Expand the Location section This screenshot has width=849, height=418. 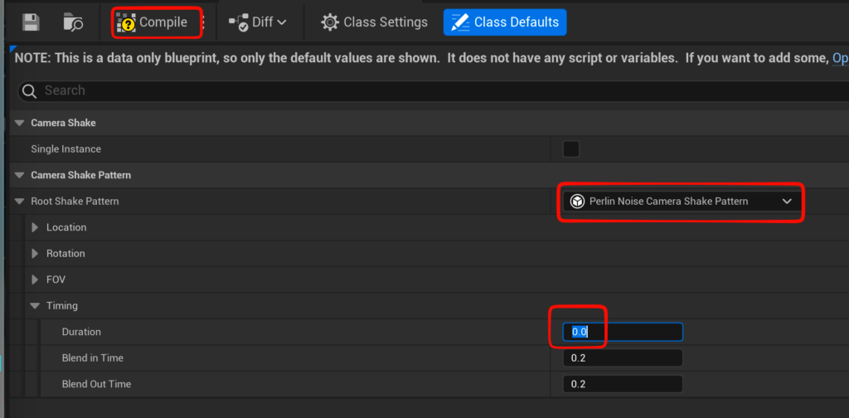pyautogui.click(x=35, y=227)
